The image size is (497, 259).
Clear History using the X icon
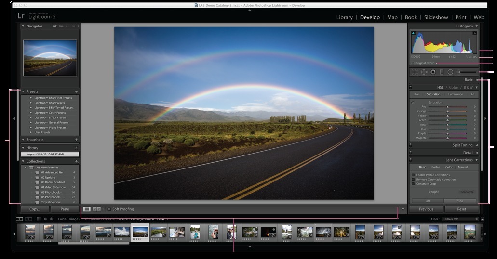[76, 148]
